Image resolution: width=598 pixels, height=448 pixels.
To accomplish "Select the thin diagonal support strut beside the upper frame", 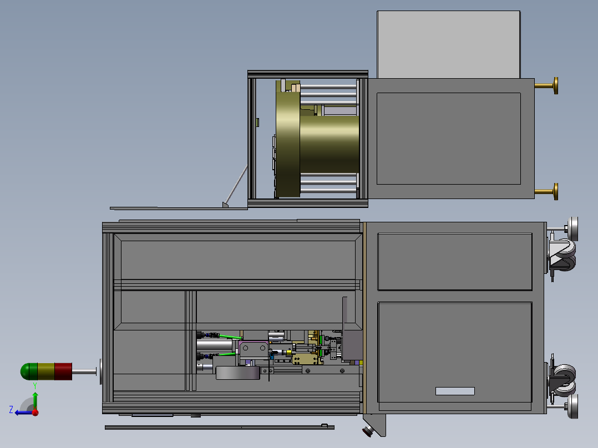I will click(236, 186).
